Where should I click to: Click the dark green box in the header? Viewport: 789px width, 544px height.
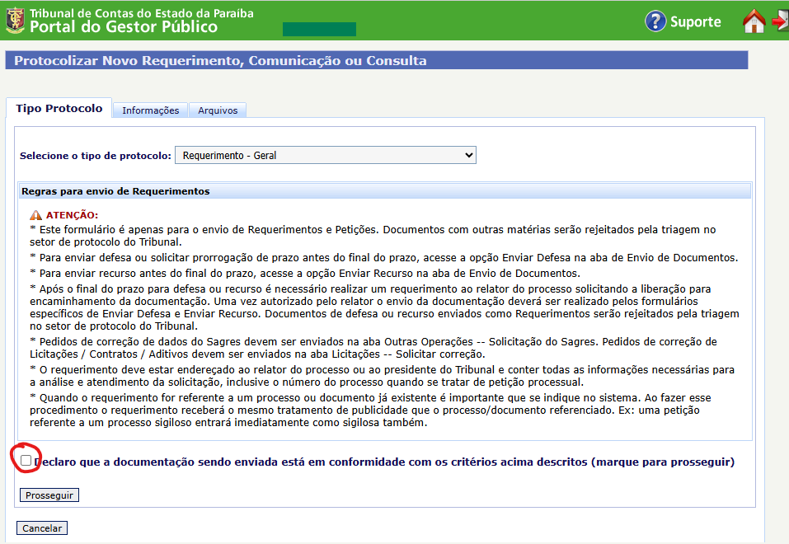click(x=319, y=29)
